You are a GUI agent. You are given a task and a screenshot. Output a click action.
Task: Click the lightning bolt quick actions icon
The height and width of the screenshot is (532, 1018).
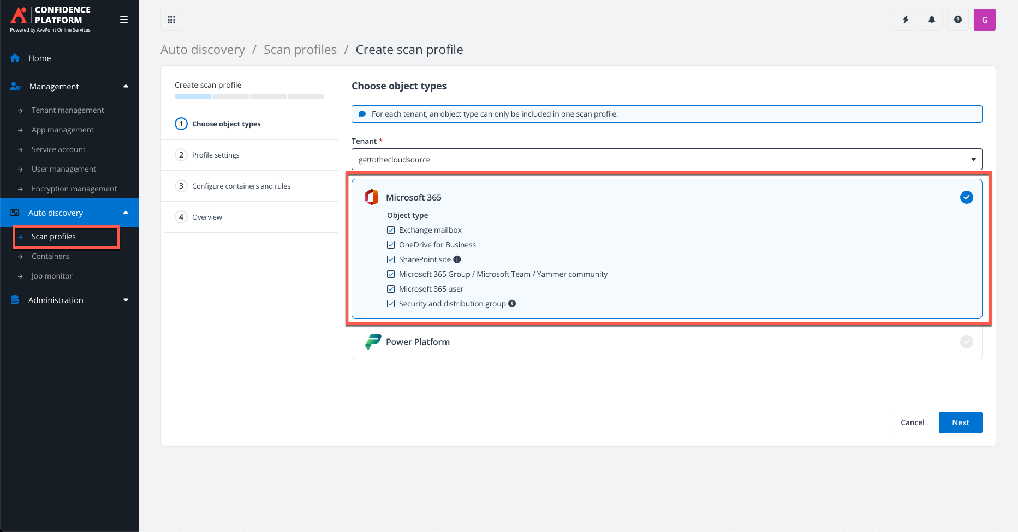click(x=905, y=19)
